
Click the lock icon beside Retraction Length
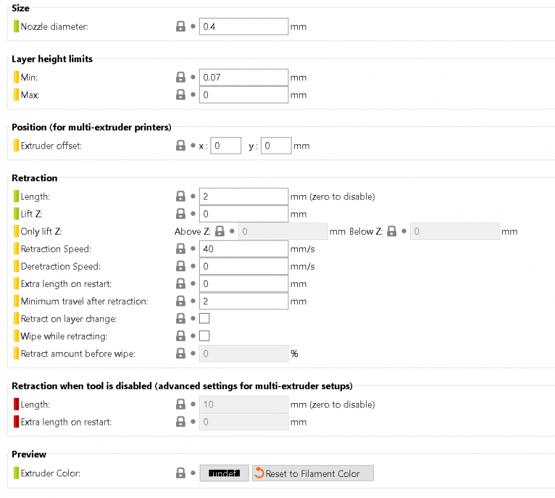point(181,196)
